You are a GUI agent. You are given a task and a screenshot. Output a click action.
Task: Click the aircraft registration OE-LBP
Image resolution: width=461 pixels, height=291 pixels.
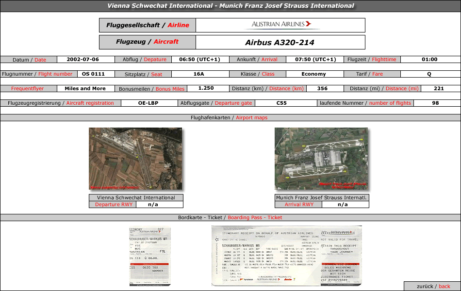click(148, 103)
